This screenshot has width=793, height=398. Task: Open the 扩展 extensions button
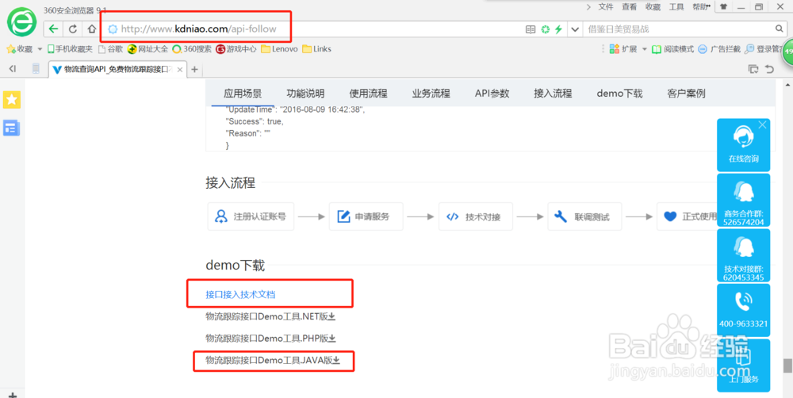(x=623, y=49)
